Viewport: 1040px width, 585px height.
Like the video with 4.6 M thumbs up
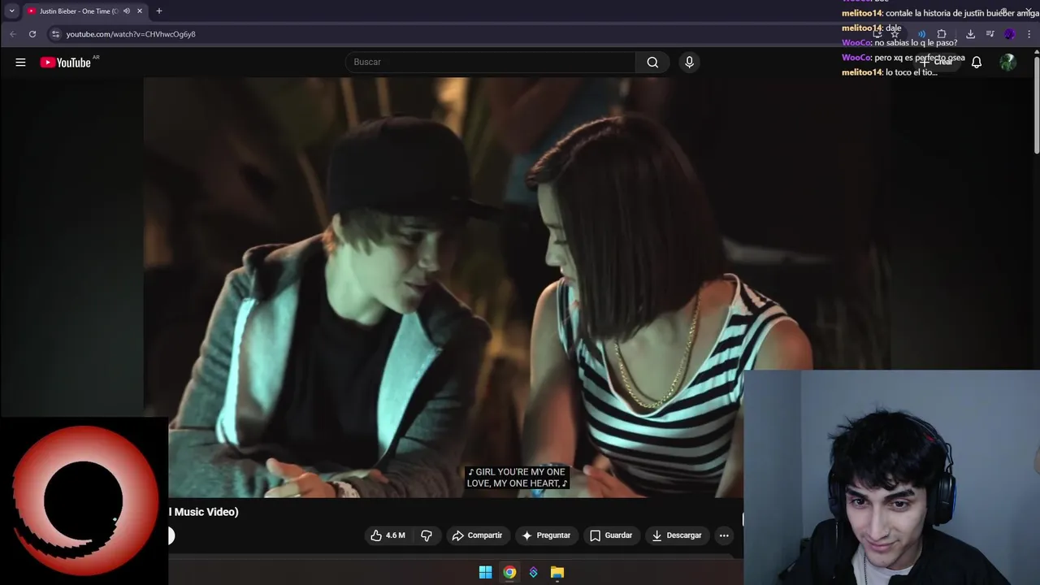[x=388, y=535]
